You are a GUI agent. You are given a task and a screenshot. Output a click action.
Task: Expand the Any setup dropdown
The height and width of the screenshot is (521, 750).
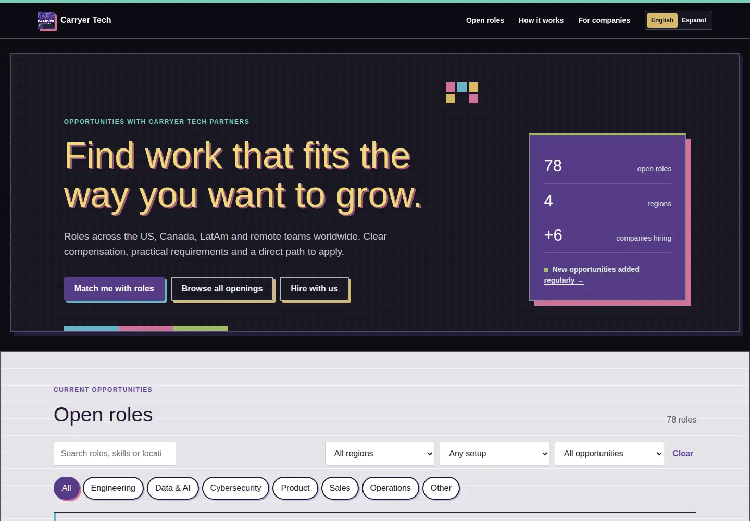(494, 454)
